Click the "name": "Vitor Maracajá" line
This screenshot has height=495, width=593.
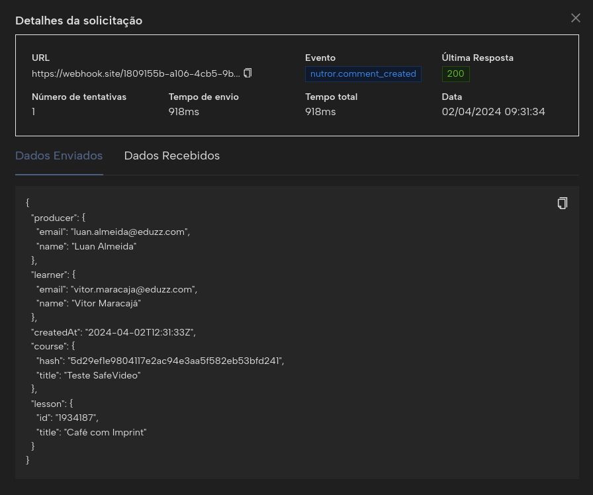[x=89, y=303]
